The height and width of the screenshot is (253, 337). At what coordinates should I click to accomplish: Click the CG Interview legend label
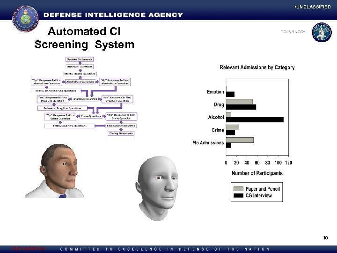[258, 195]
